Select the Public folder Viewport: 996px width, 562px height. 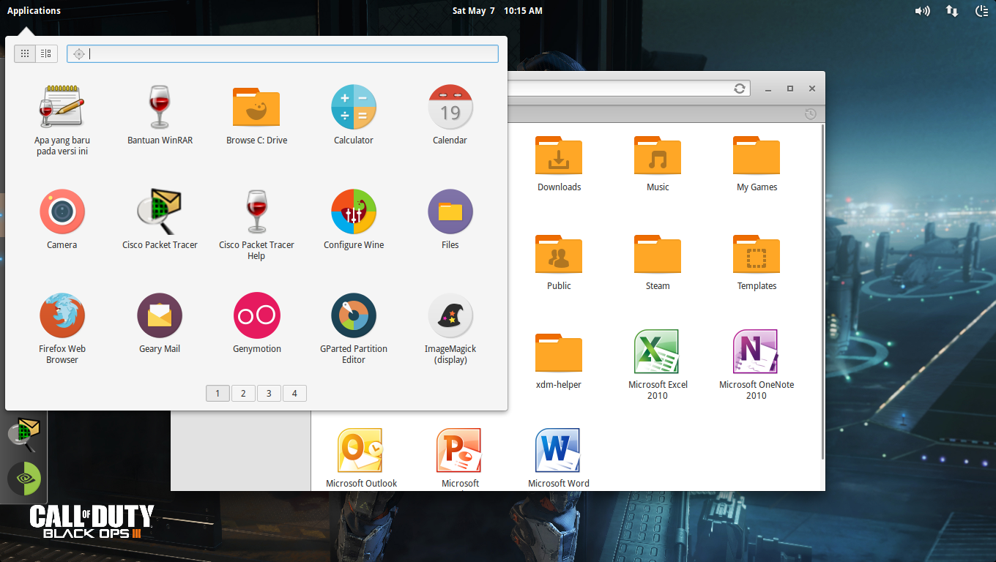[559, 263]
